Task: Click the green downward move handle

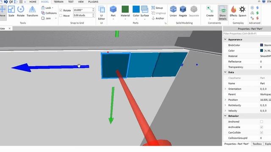Action: tap(112, 106)
